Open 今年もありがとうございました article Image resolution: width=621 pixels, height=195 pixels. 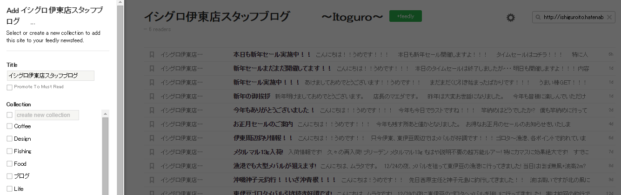coord(274,110)
